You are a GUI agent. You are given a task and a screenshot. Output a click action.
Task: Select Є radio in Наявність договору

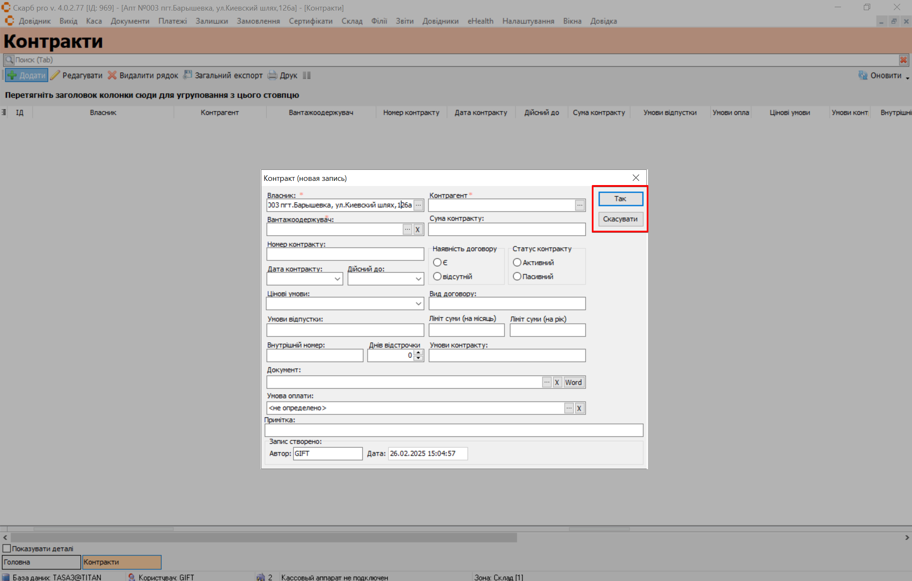point(437,262)
